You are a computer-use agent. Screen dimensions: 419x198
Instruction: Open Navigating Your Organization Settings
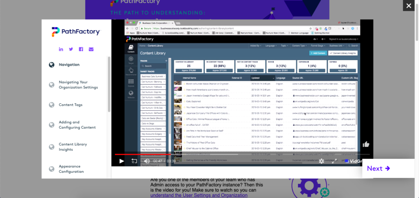pos(78,85)
